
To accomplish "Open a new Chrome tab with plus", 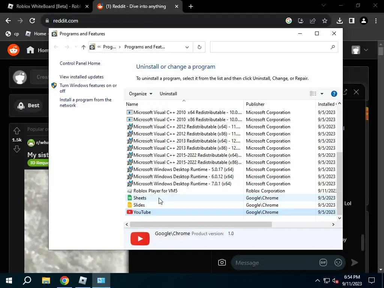I will 191,6.
